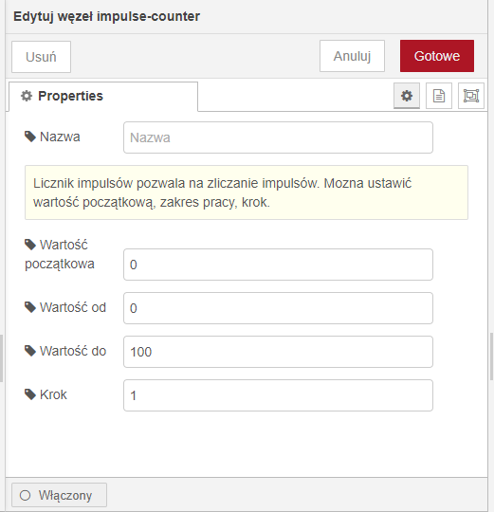Screen dimensions: 494x512
Task: Toggle the Włączony enabled state button
Action: pos(59,495)
